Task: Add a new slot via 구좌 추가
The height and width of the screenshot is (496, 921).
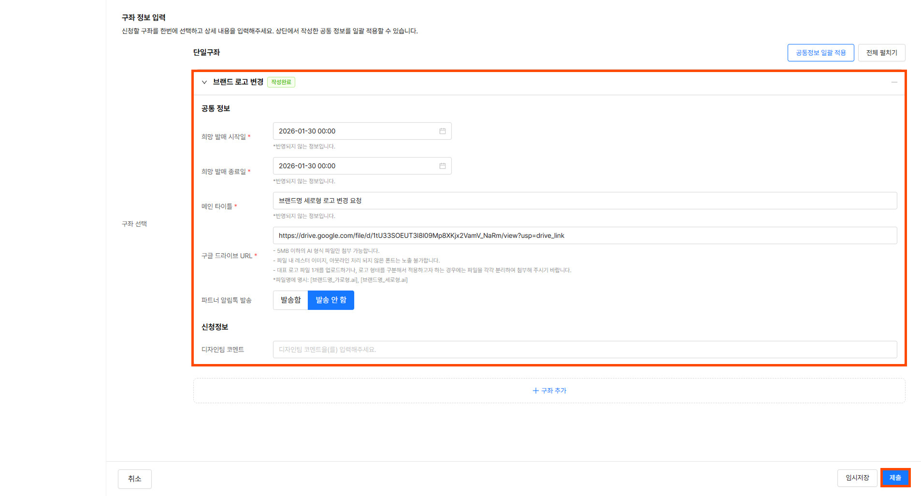Action: (x=554, y=391)
